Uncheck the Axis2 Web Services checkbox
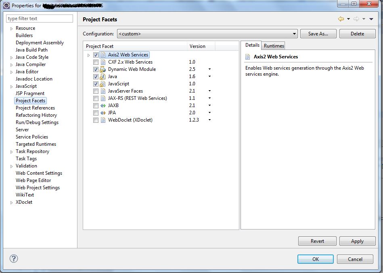383x273 pixels. click(96, 55)
